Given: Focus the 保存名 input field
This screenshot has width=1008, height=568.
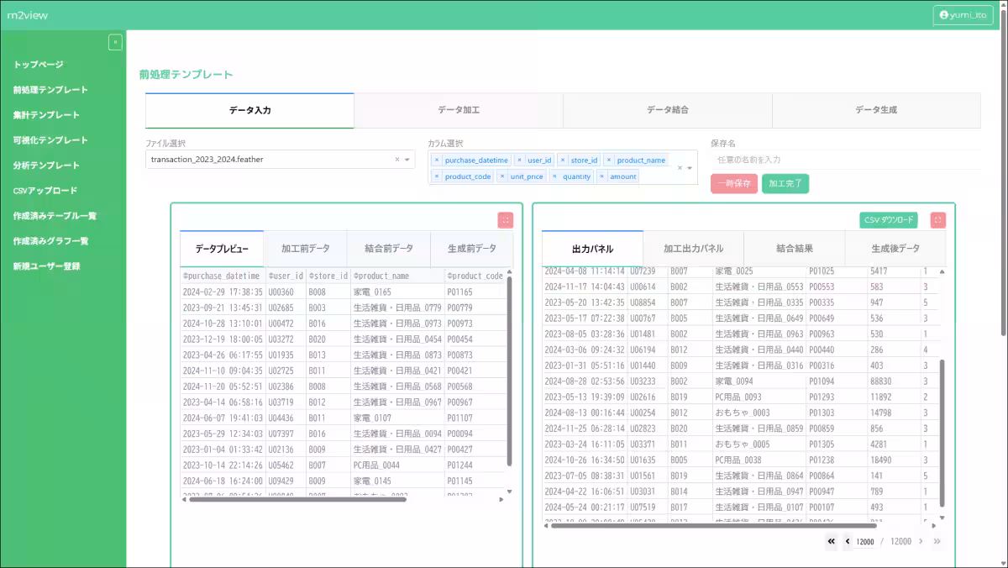Looking at the screenshot, I should pyautogui.click(x=844, y=160).
